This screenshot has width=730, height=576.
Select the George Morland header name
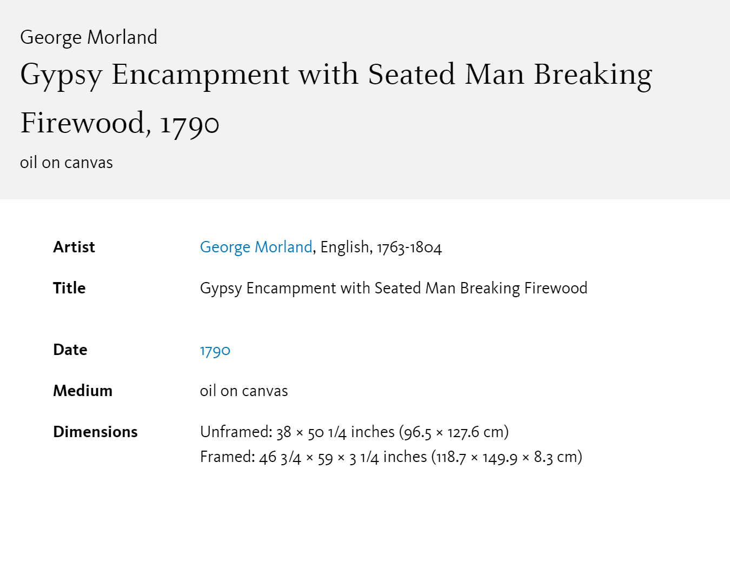click(89, 37)
